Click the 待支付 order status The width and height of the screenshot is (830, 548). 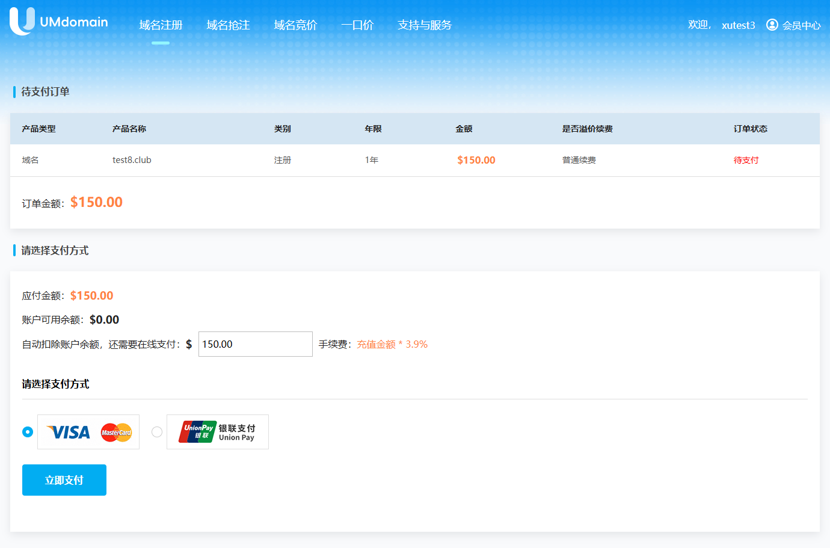click(746, 160)
